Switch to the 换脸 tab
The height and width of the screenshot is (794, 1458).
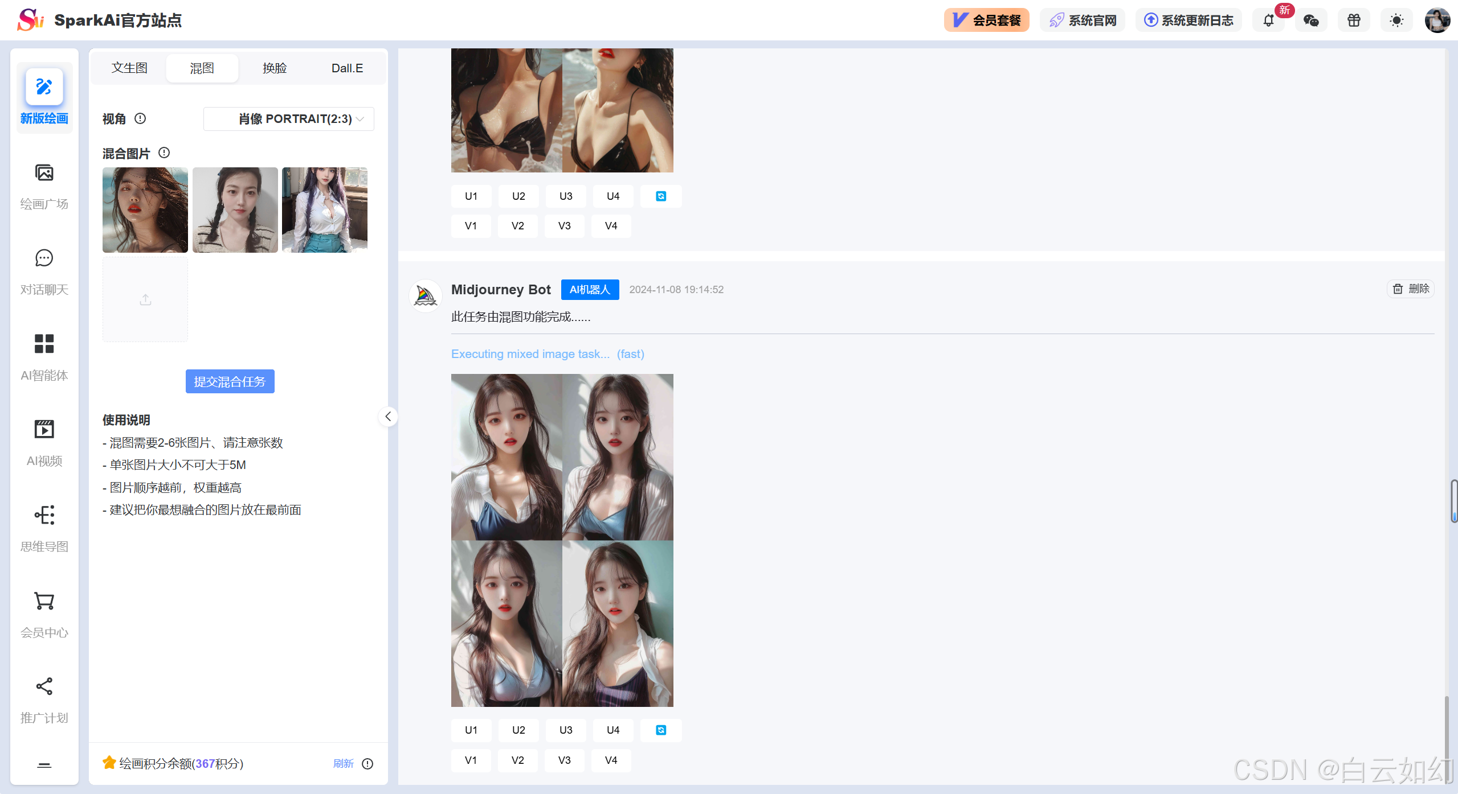click(x=275, y=68)
